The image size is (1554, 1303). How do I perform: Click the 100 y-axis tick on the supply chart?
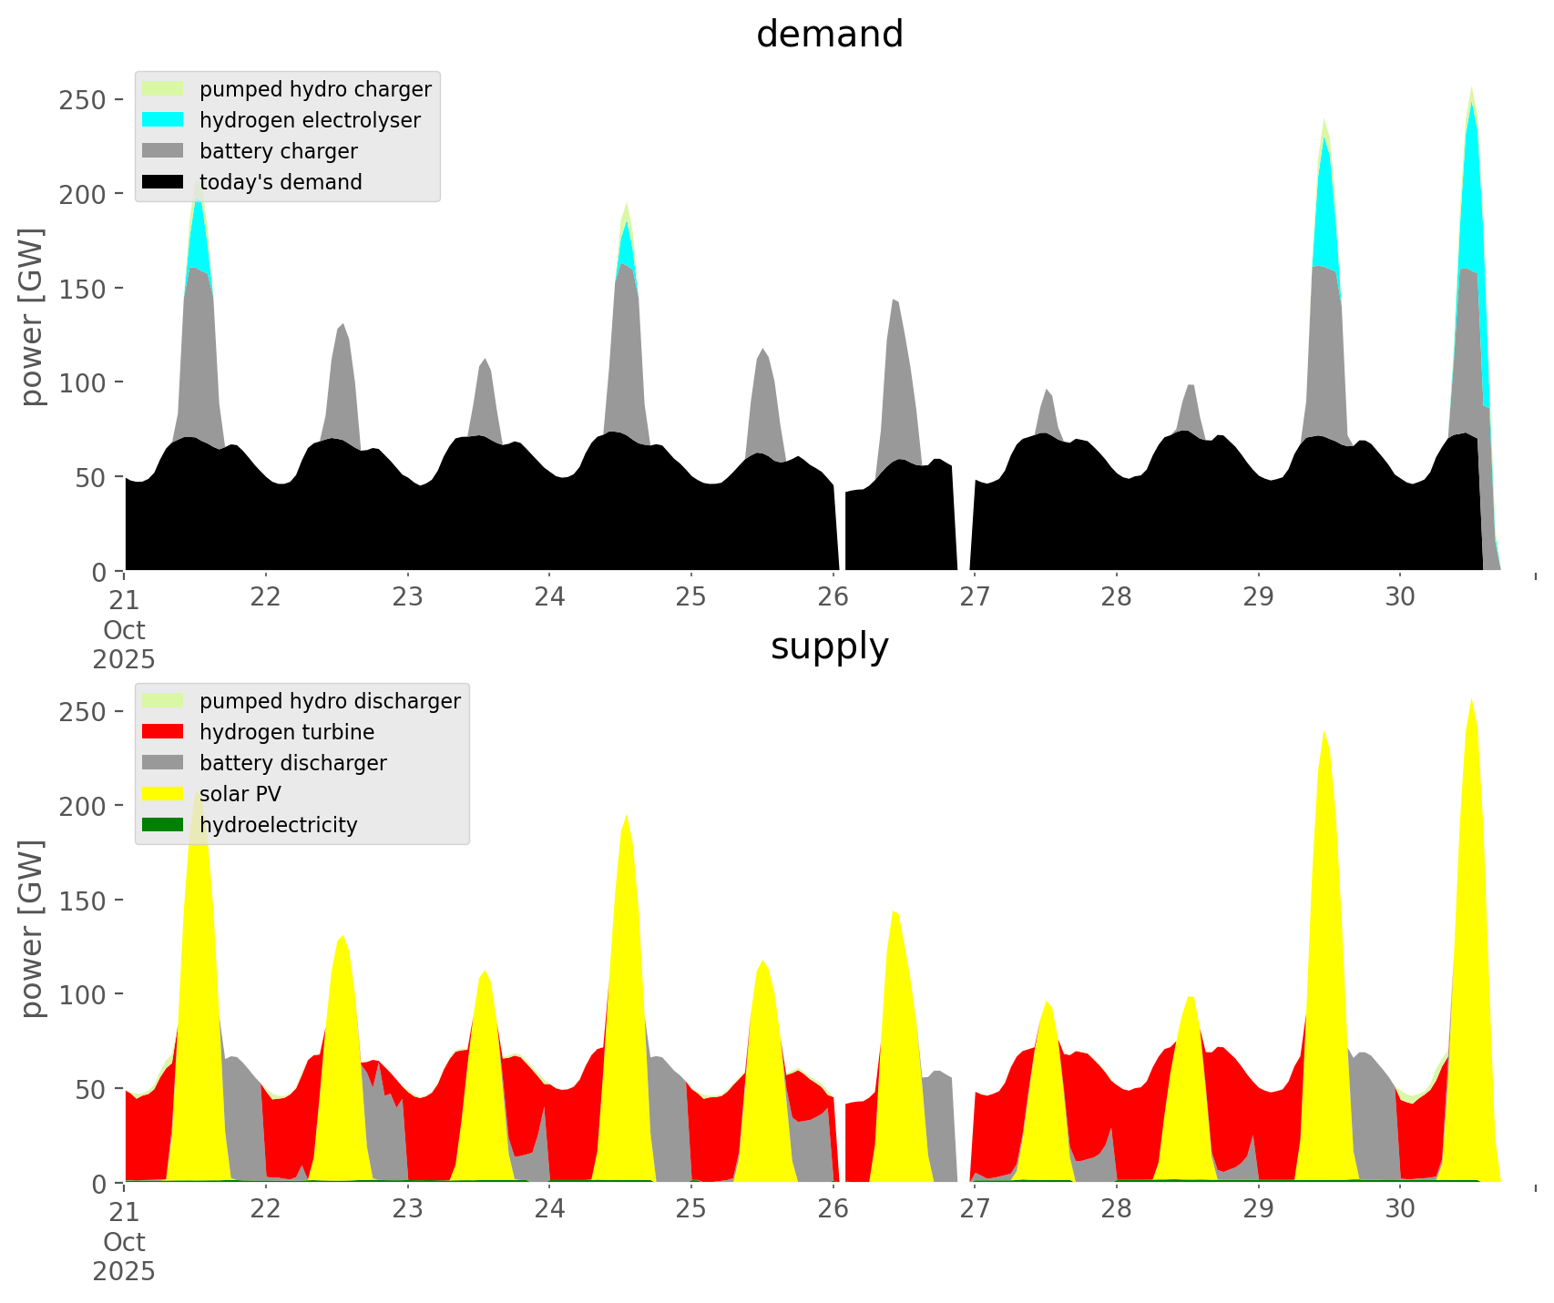point(81,994)
